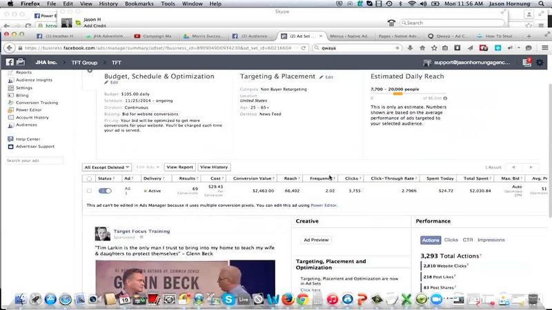
Task: Go to Firefox home icon
Action: tap(422, 48)
